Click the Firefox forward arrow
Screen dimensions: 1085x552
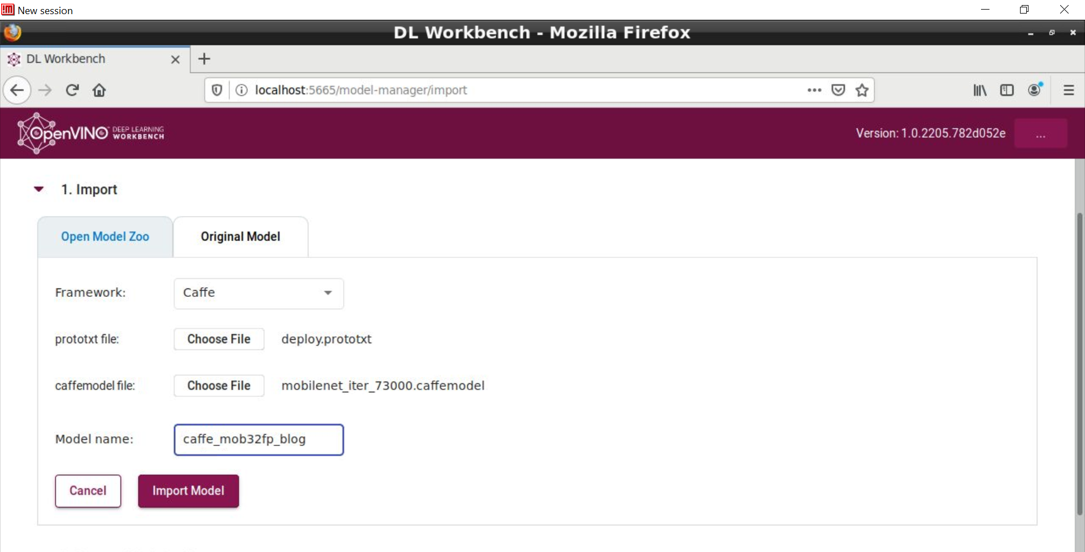45,90
